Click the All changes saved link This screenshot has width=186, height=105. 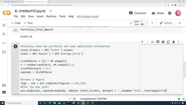click(88, 16)
